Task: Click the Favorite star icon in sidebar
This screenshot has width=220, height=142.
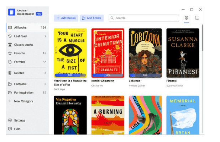Action: click(10, 53)
